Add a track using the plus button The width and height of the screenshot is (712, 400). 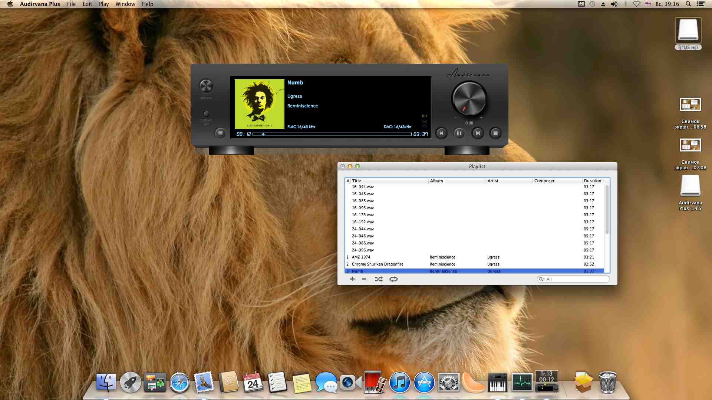[352, 279]
